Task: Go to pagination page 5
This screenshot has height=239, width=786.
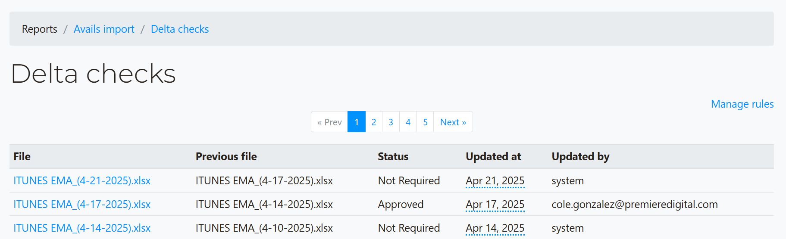Action: (x=425, y=122)
